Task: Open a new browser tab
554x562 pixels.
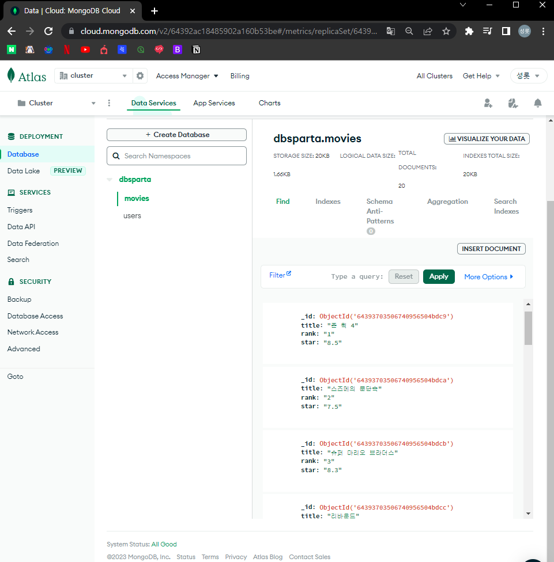Action: (154, 11)
